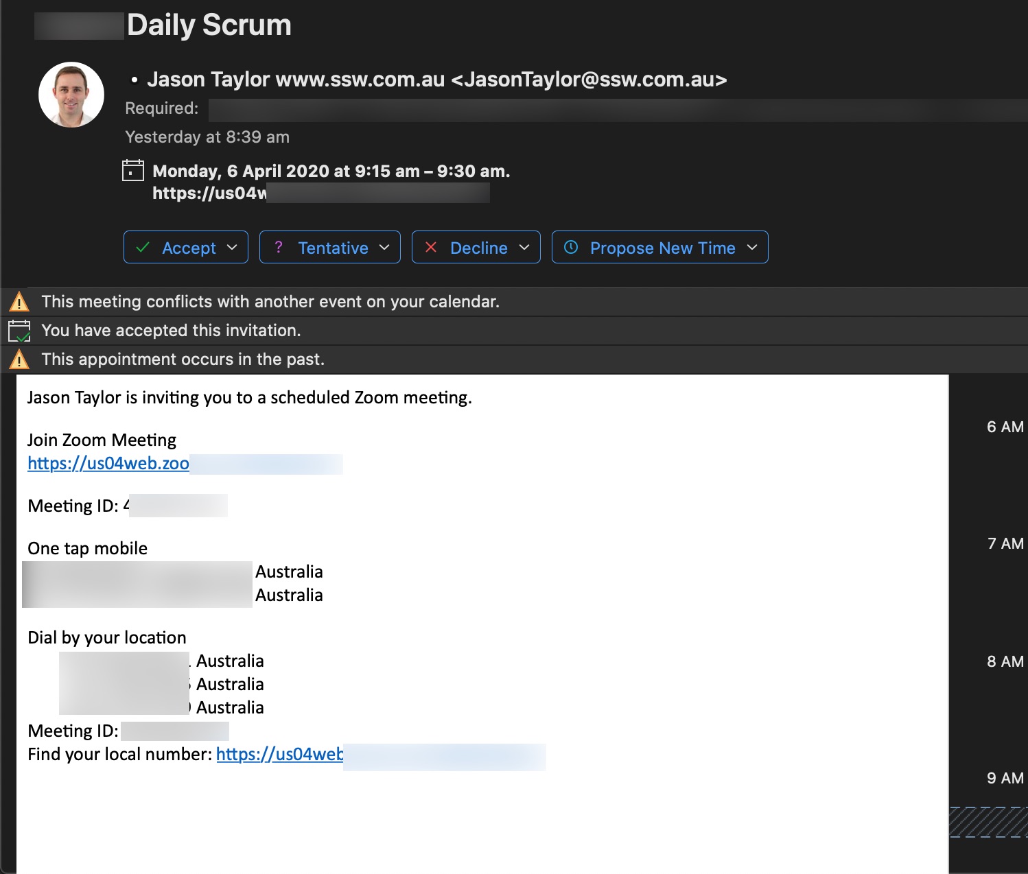The image size is (1028, 874).
Task: Click the purple question mark Tentative icon
Action: point(279,248)
